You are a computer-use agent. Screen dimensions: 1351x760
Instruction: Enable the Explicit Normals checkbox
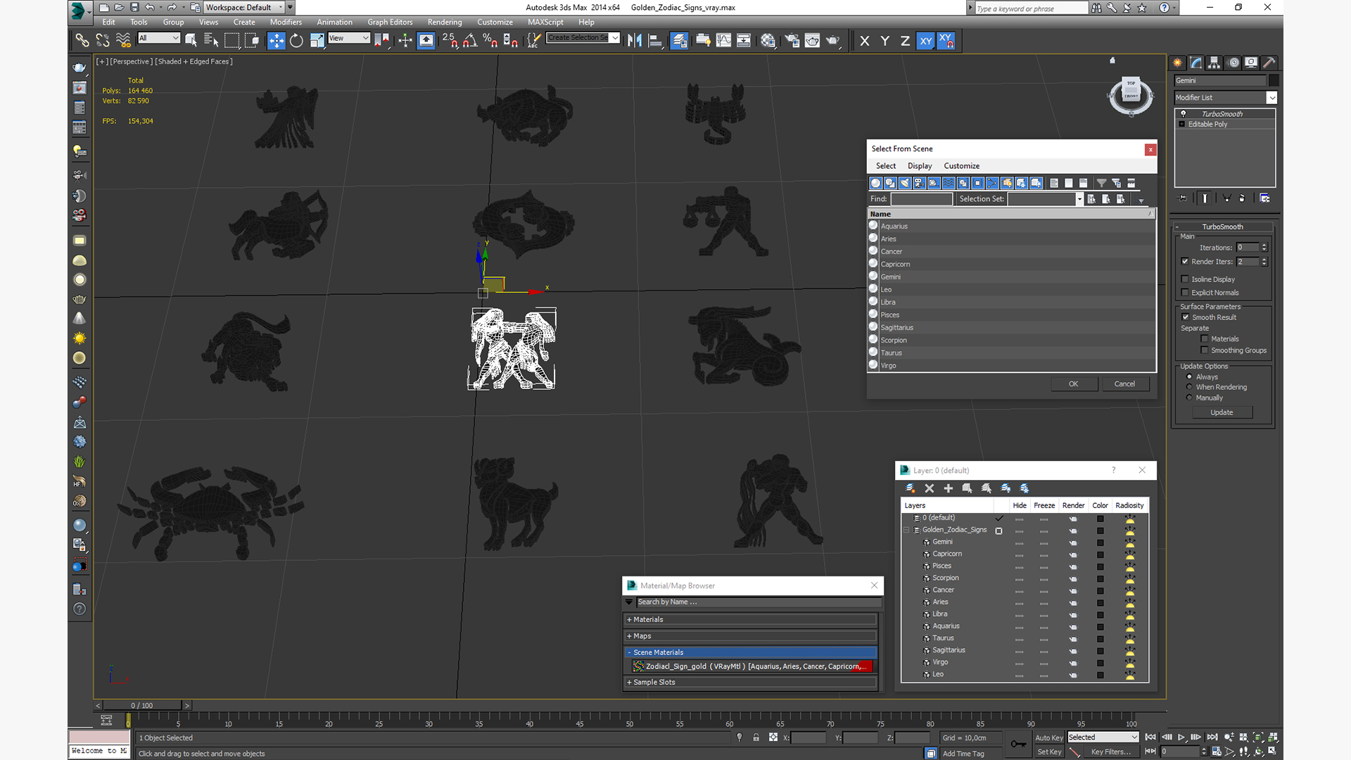pos(1185,293)
